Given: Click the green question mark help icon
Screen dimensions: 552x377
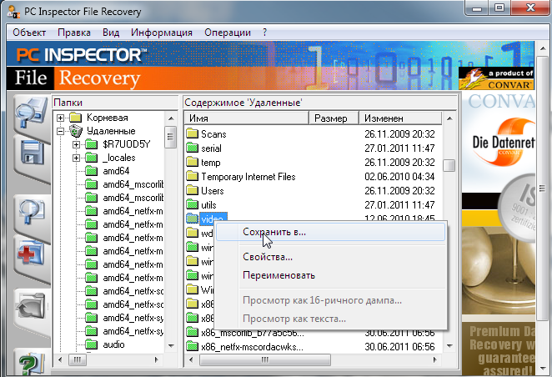Looking at the screenshot, I should click(x=31, y=363).
